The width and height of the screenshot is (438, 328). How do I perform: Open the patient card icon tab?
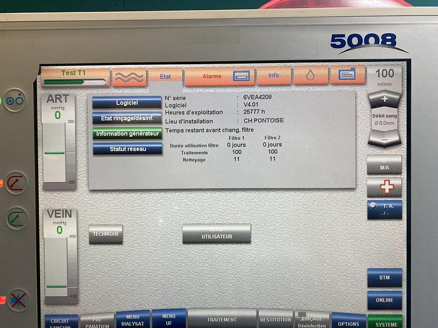[x=347, y=74]
